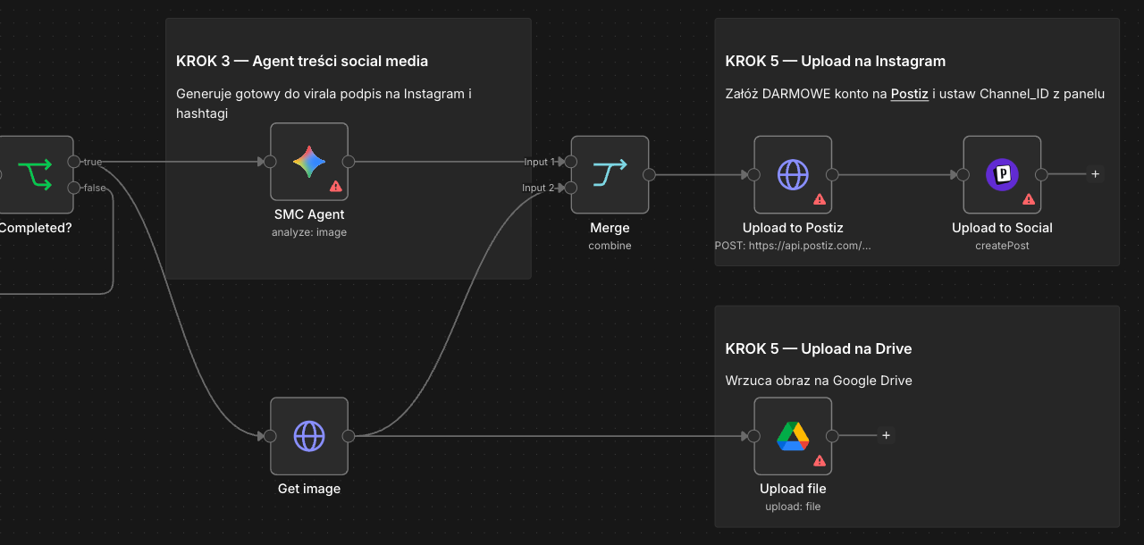Image resolution: width=1144 pixels, height=545 pixels.
Task: Click Merge node Input 2 connector
Action: coord(571,188)
